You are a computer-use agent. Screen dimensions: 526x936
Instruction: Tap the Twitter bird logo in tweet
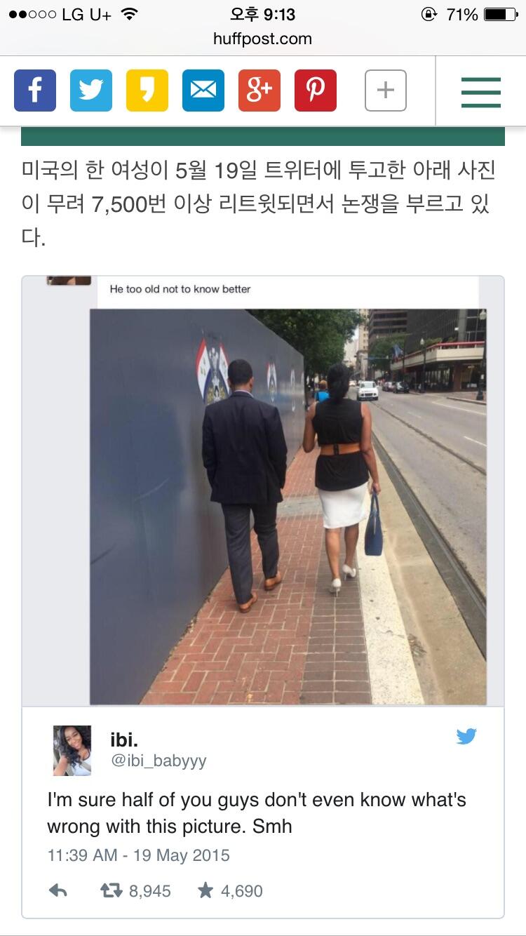tap(466, 736)
